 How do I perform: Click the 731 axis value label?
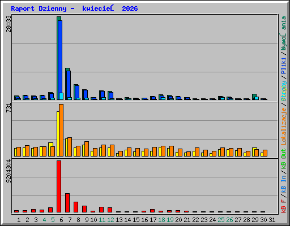coord(8,108)
